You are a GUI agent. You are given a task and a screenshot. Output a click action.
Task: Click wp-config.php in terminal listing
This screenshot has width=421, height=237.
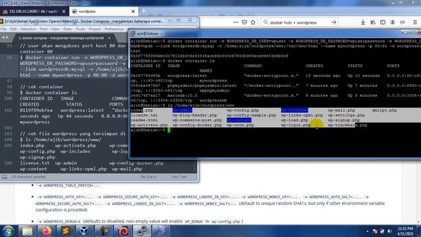point(243,110)
